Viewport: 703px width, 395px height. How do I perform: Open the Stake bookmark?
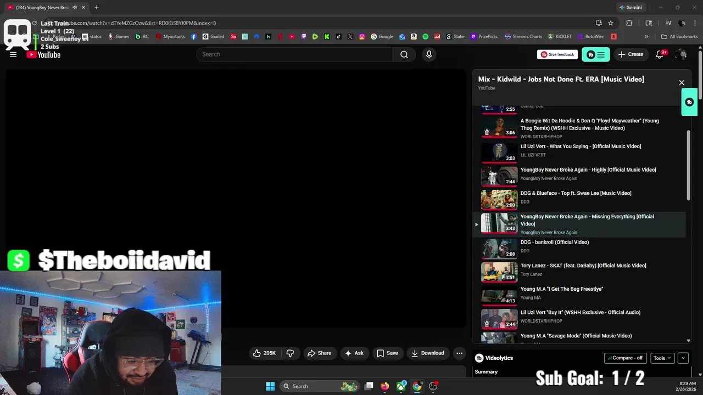455,37
